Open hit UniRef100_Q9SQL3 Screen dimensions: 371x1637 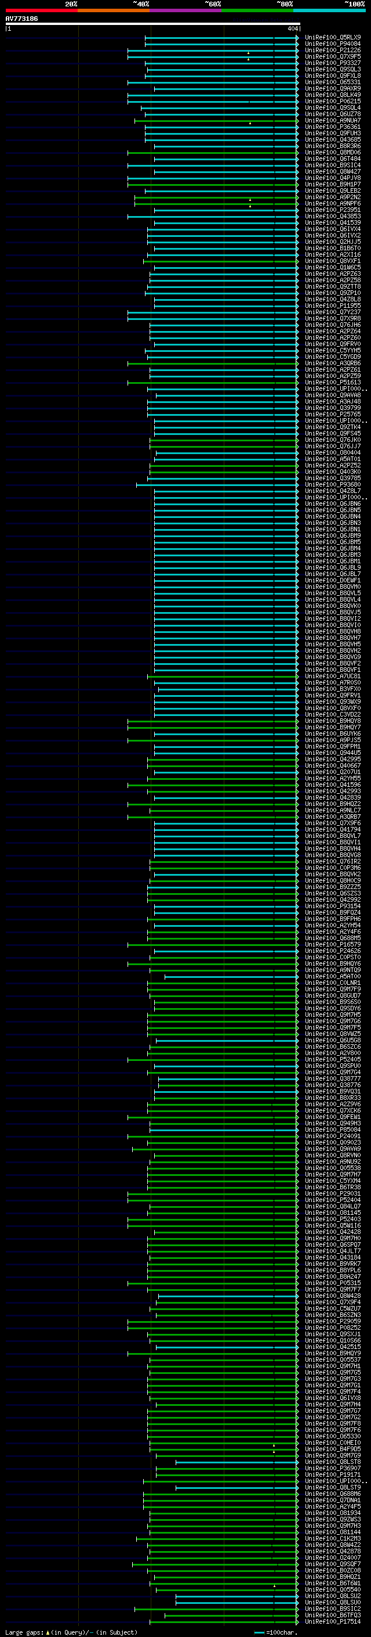(x=332, y=69)
